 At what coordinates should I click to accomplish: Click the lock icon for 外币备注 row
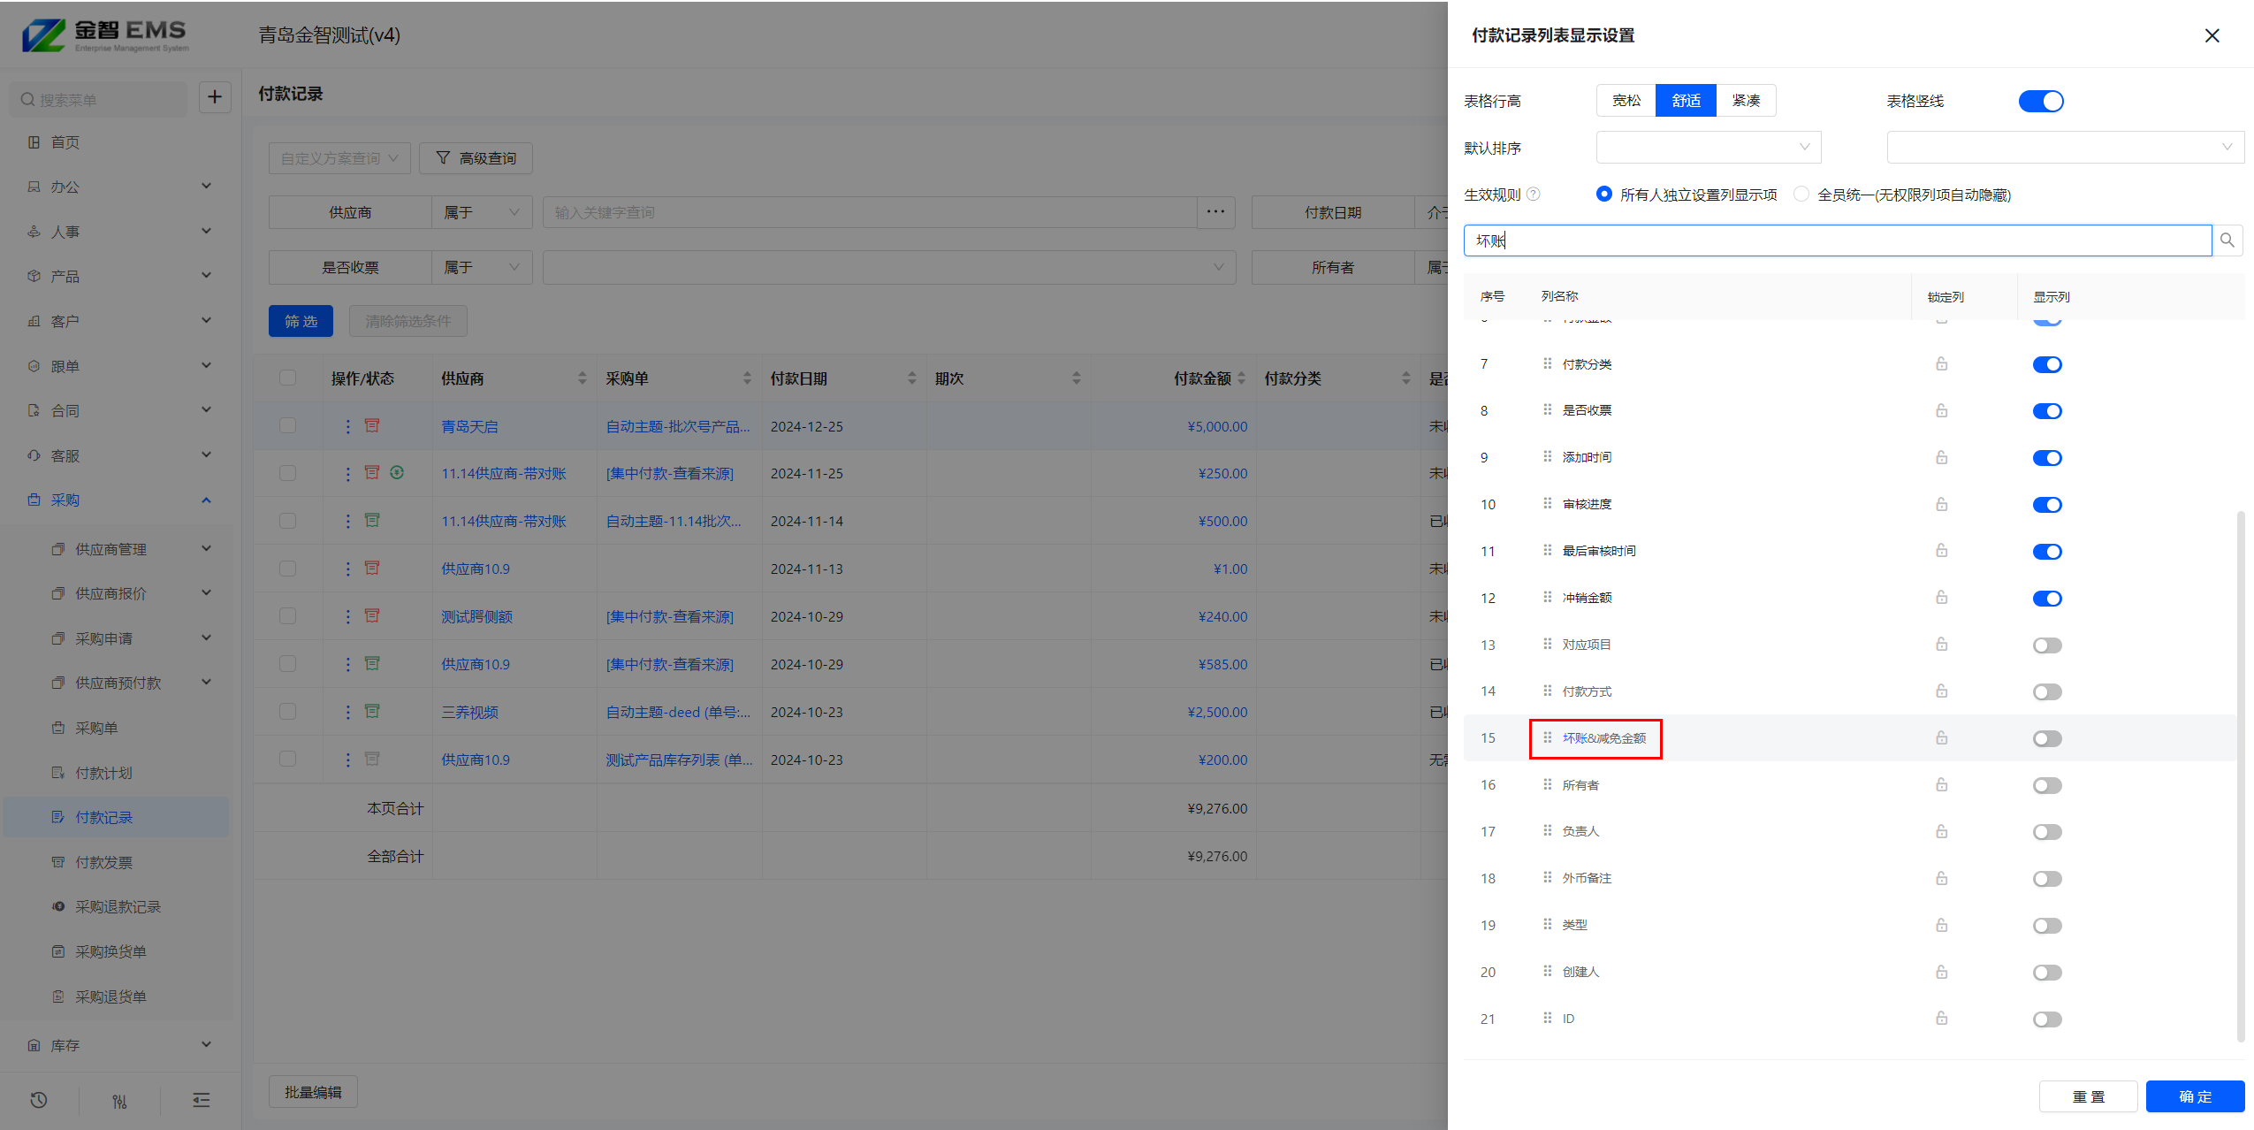pos(1941,878)
